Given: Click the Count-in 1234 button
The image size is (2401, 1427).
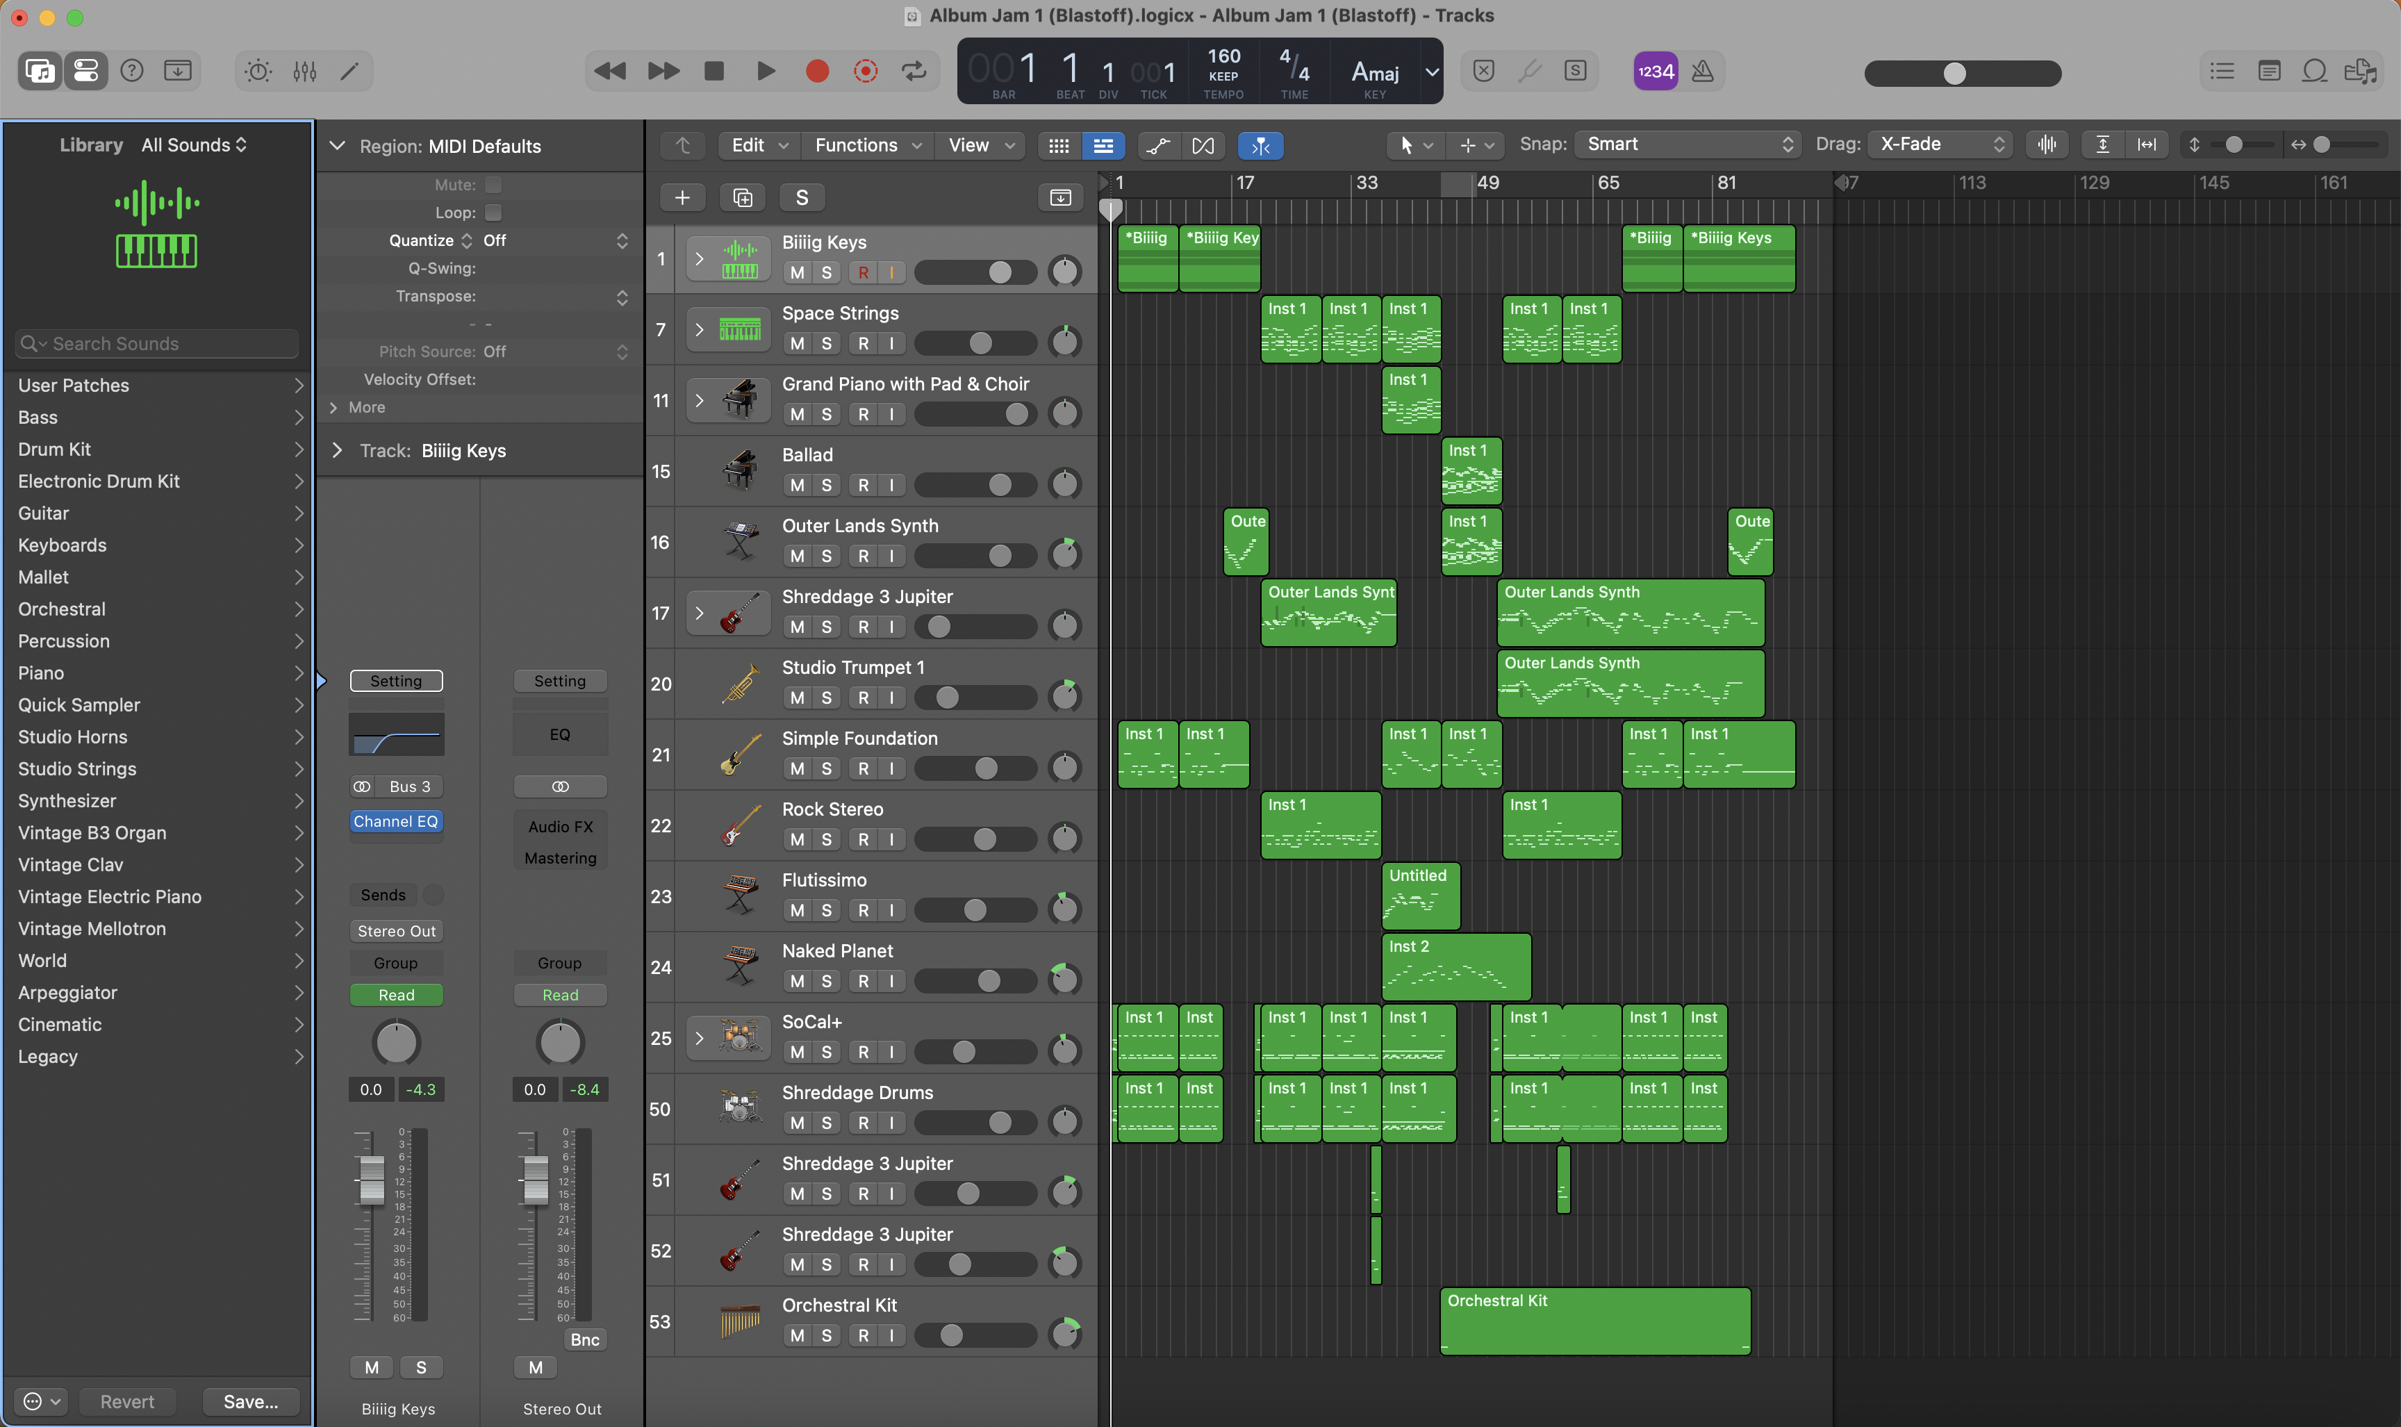Looking at the screenshot, I should point(1655,71).
